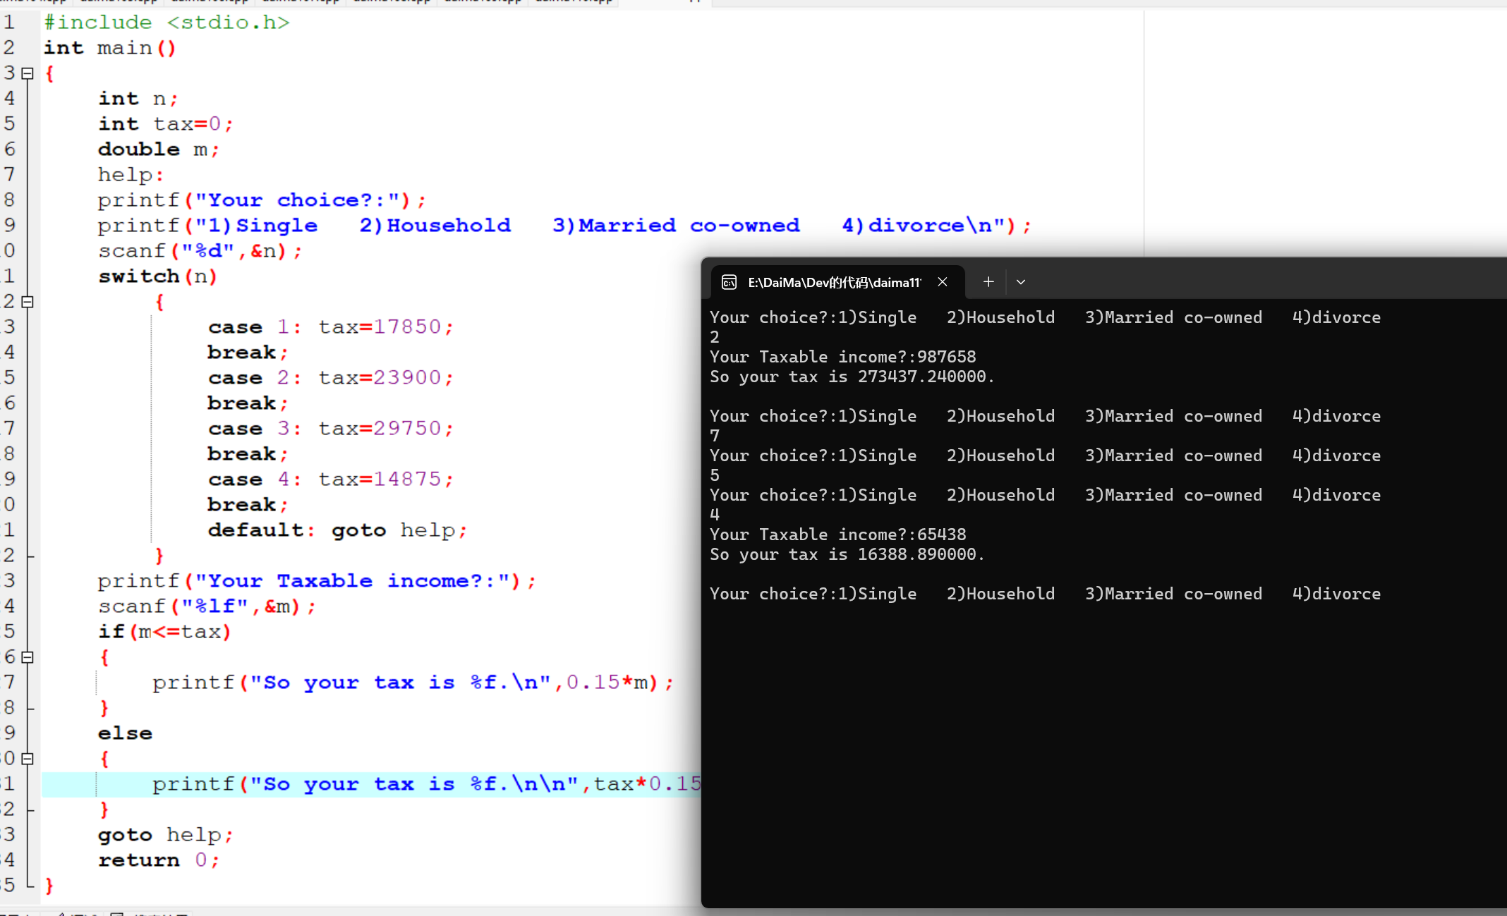This screenshot has width=1507, height=916.
Task: Click the '#include <stdio.h>' line
Action: pos(167,23)
